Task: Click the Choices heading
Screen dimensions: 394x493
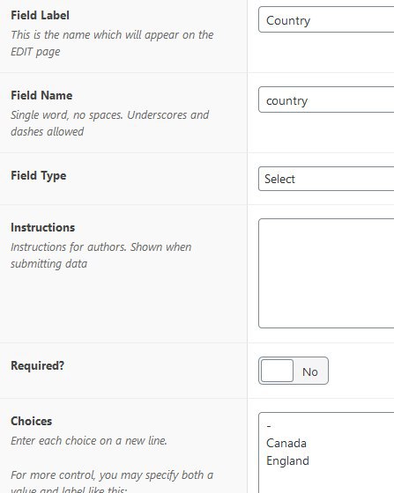Action: coord(31,421)
